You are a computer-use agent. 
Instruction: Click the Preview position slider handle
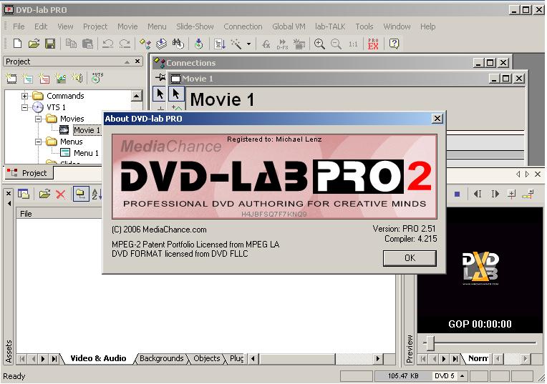coord(431,343)
